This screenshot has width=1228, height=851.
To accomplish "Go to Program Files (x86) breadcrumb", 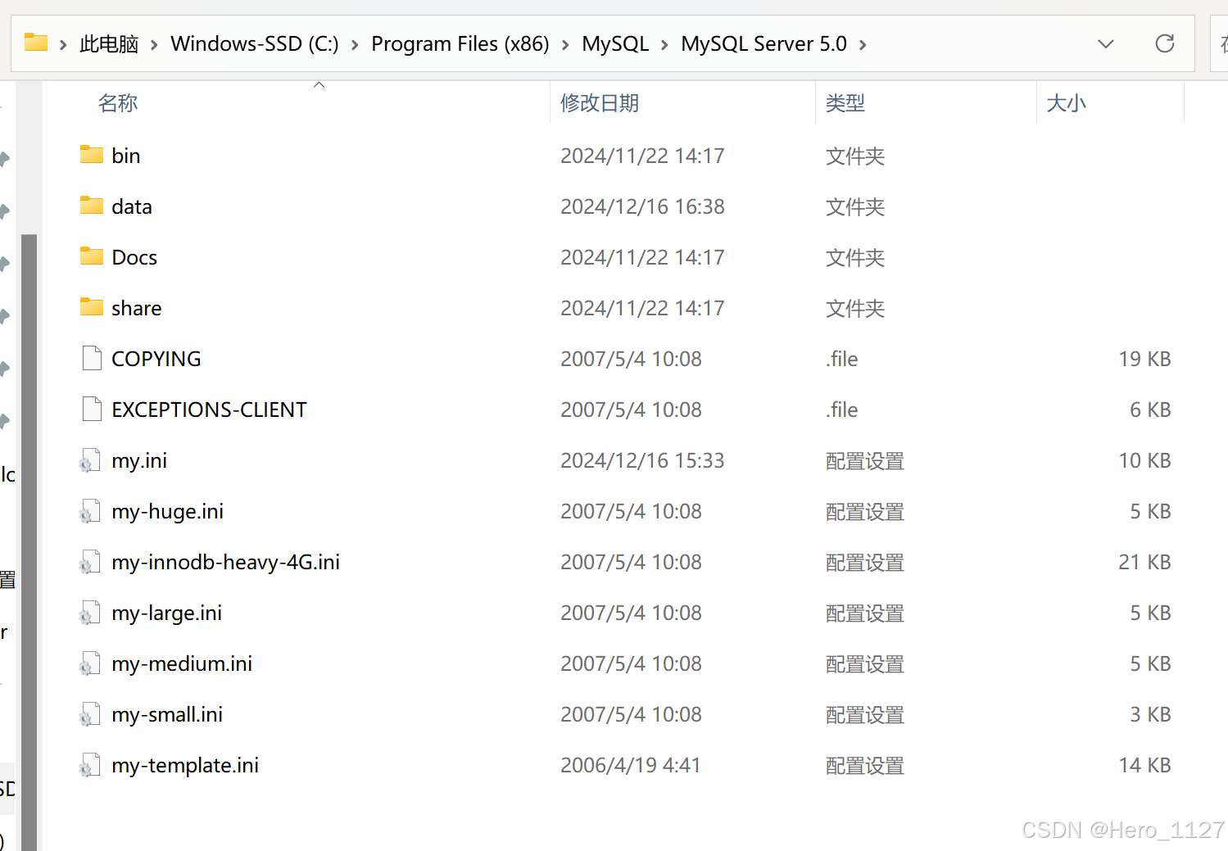I will pos(460,43).
